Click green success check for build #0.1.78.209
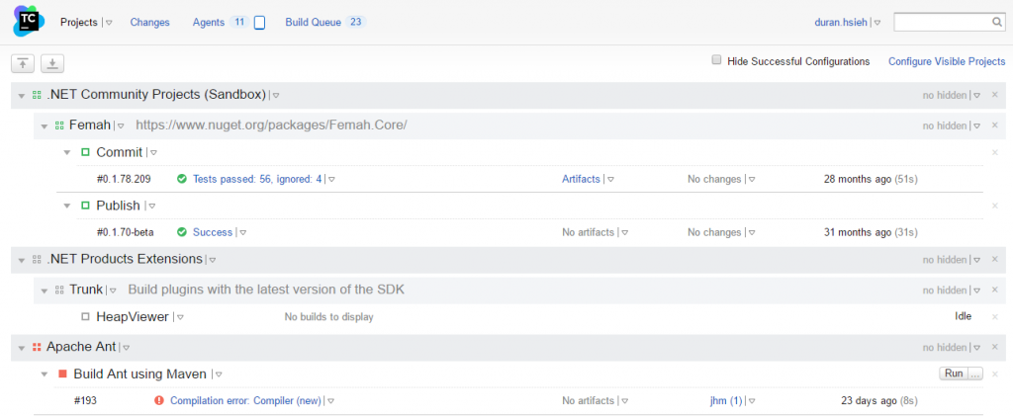Screen dimensions: 1013x416 click(182, 179)
